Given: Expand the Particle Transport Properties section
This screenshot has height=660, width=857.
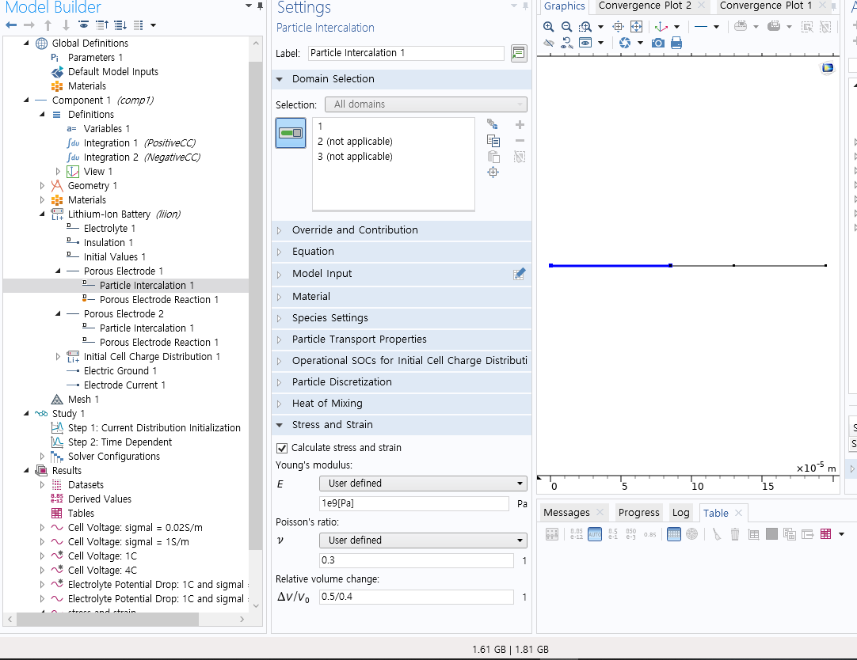Looking at the screenshot, I should tap(359, 339).
